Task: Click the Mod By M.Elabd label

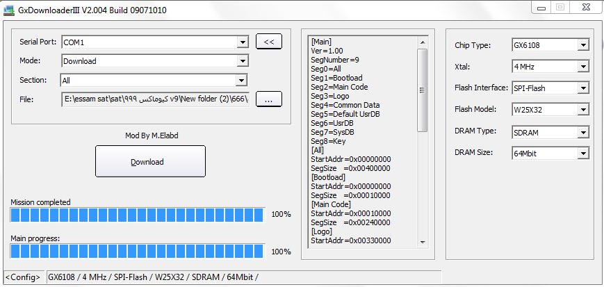Action: [x=152, y=136]
